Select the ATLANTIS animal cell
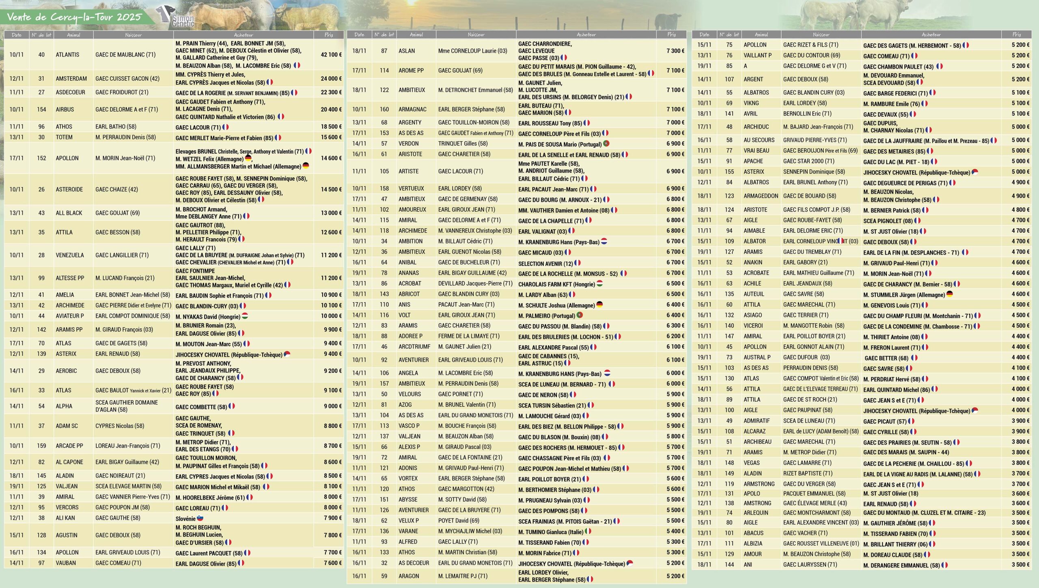Screen dimensions: 1039x588 67,55
